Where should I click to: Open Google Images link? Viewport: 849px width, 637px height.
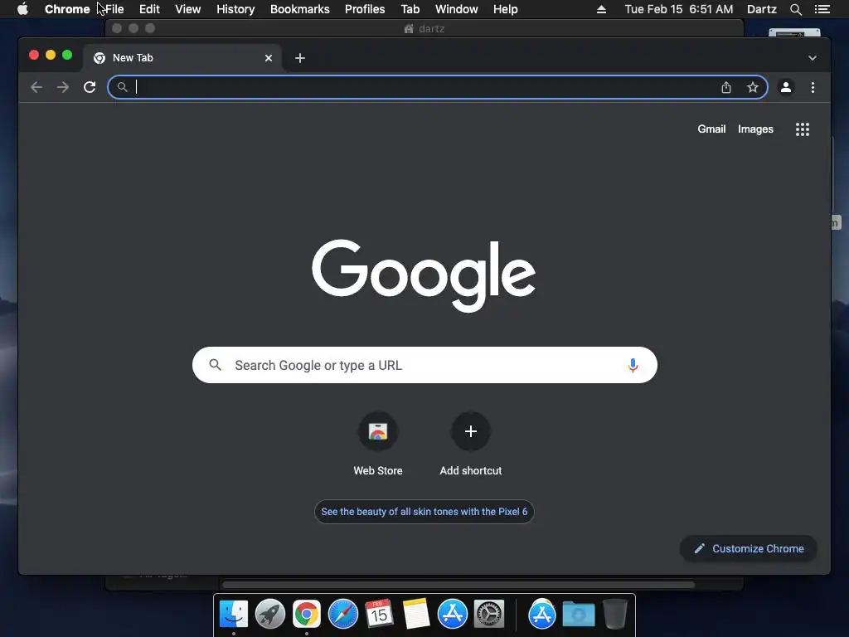point(755,129)
